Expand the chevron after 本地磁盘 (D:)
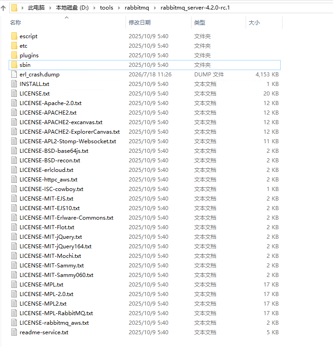Viewport: 333px width, 347px height. click(x=95, y=8)
